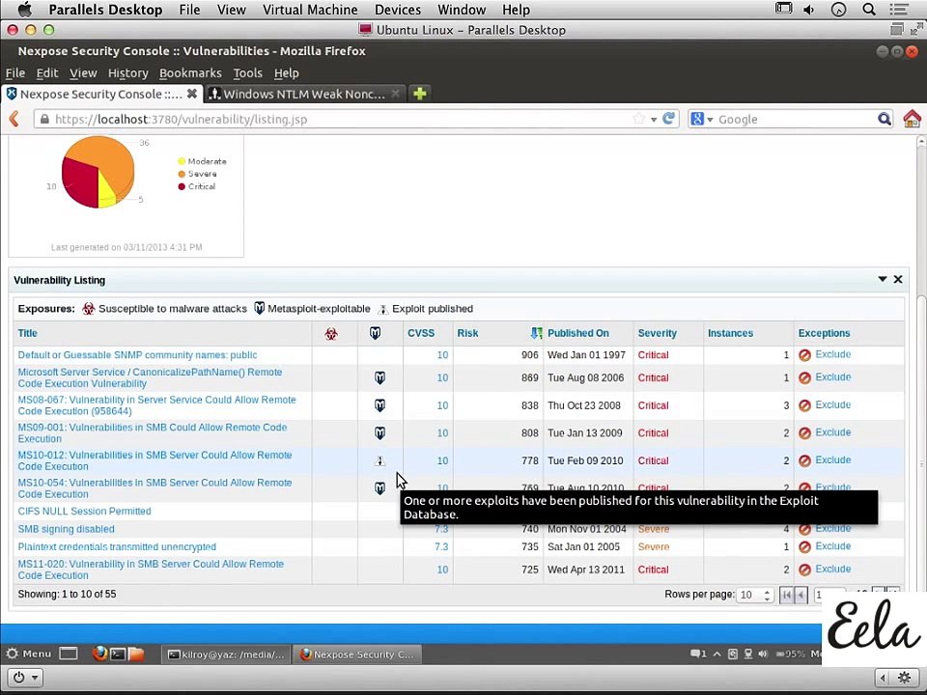Open a new tab with the green plus button
The width and height of the screenshot is (927, 695).
click(420, 94)
